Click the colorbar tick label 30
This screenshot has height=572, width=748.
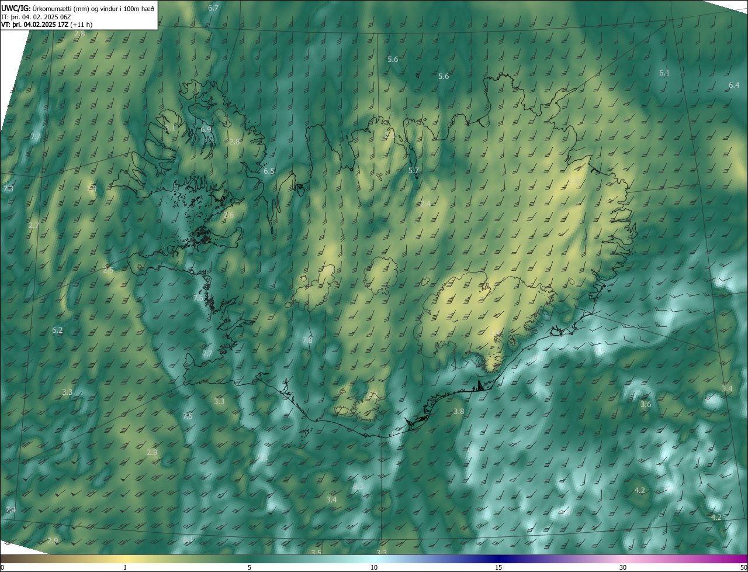click(623, 567)
